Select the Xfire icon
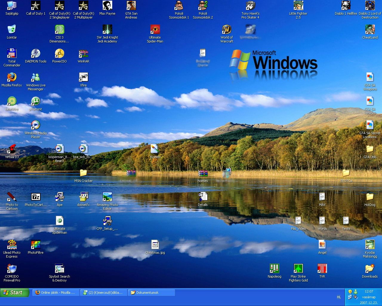The height and width of the screenshot is (306, 382). coord(83,80)
